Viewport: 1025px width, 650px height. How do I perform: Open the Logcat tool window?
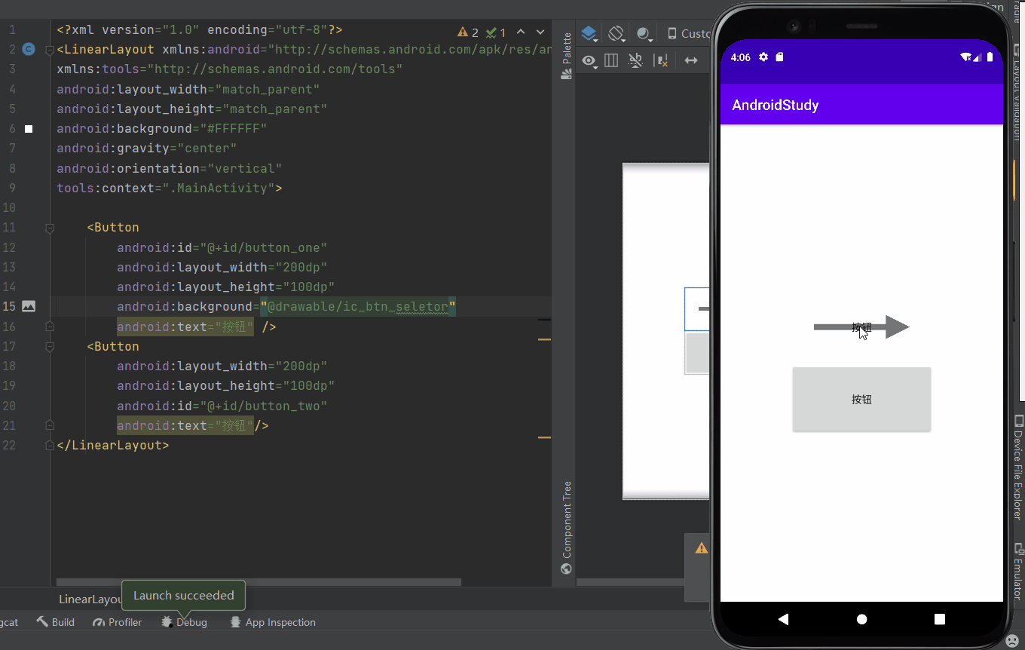tap(8, 622)
